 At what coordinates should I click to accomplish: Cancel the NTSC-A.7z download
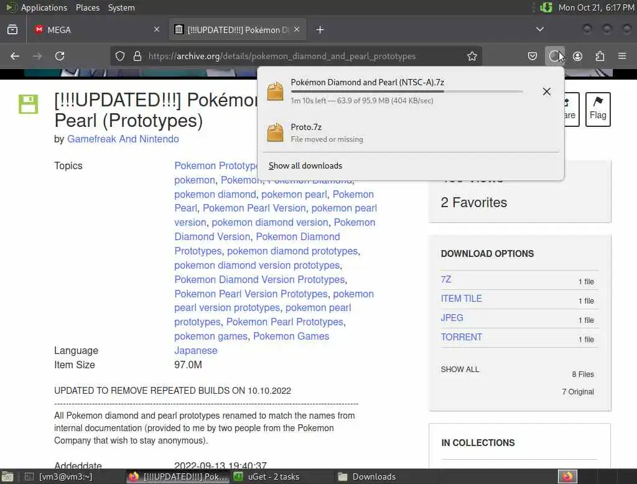click(x=547, y=91)
